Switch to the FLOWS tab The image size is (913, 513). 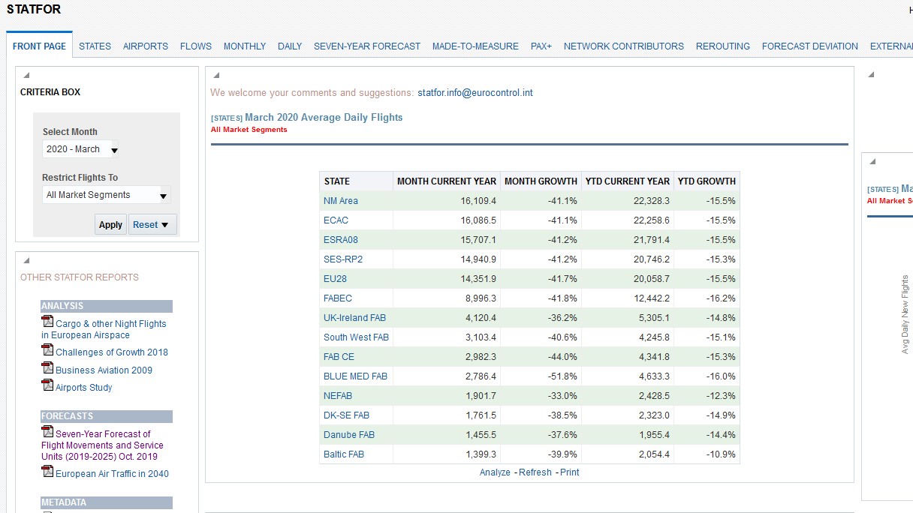[x=196, y=46]
